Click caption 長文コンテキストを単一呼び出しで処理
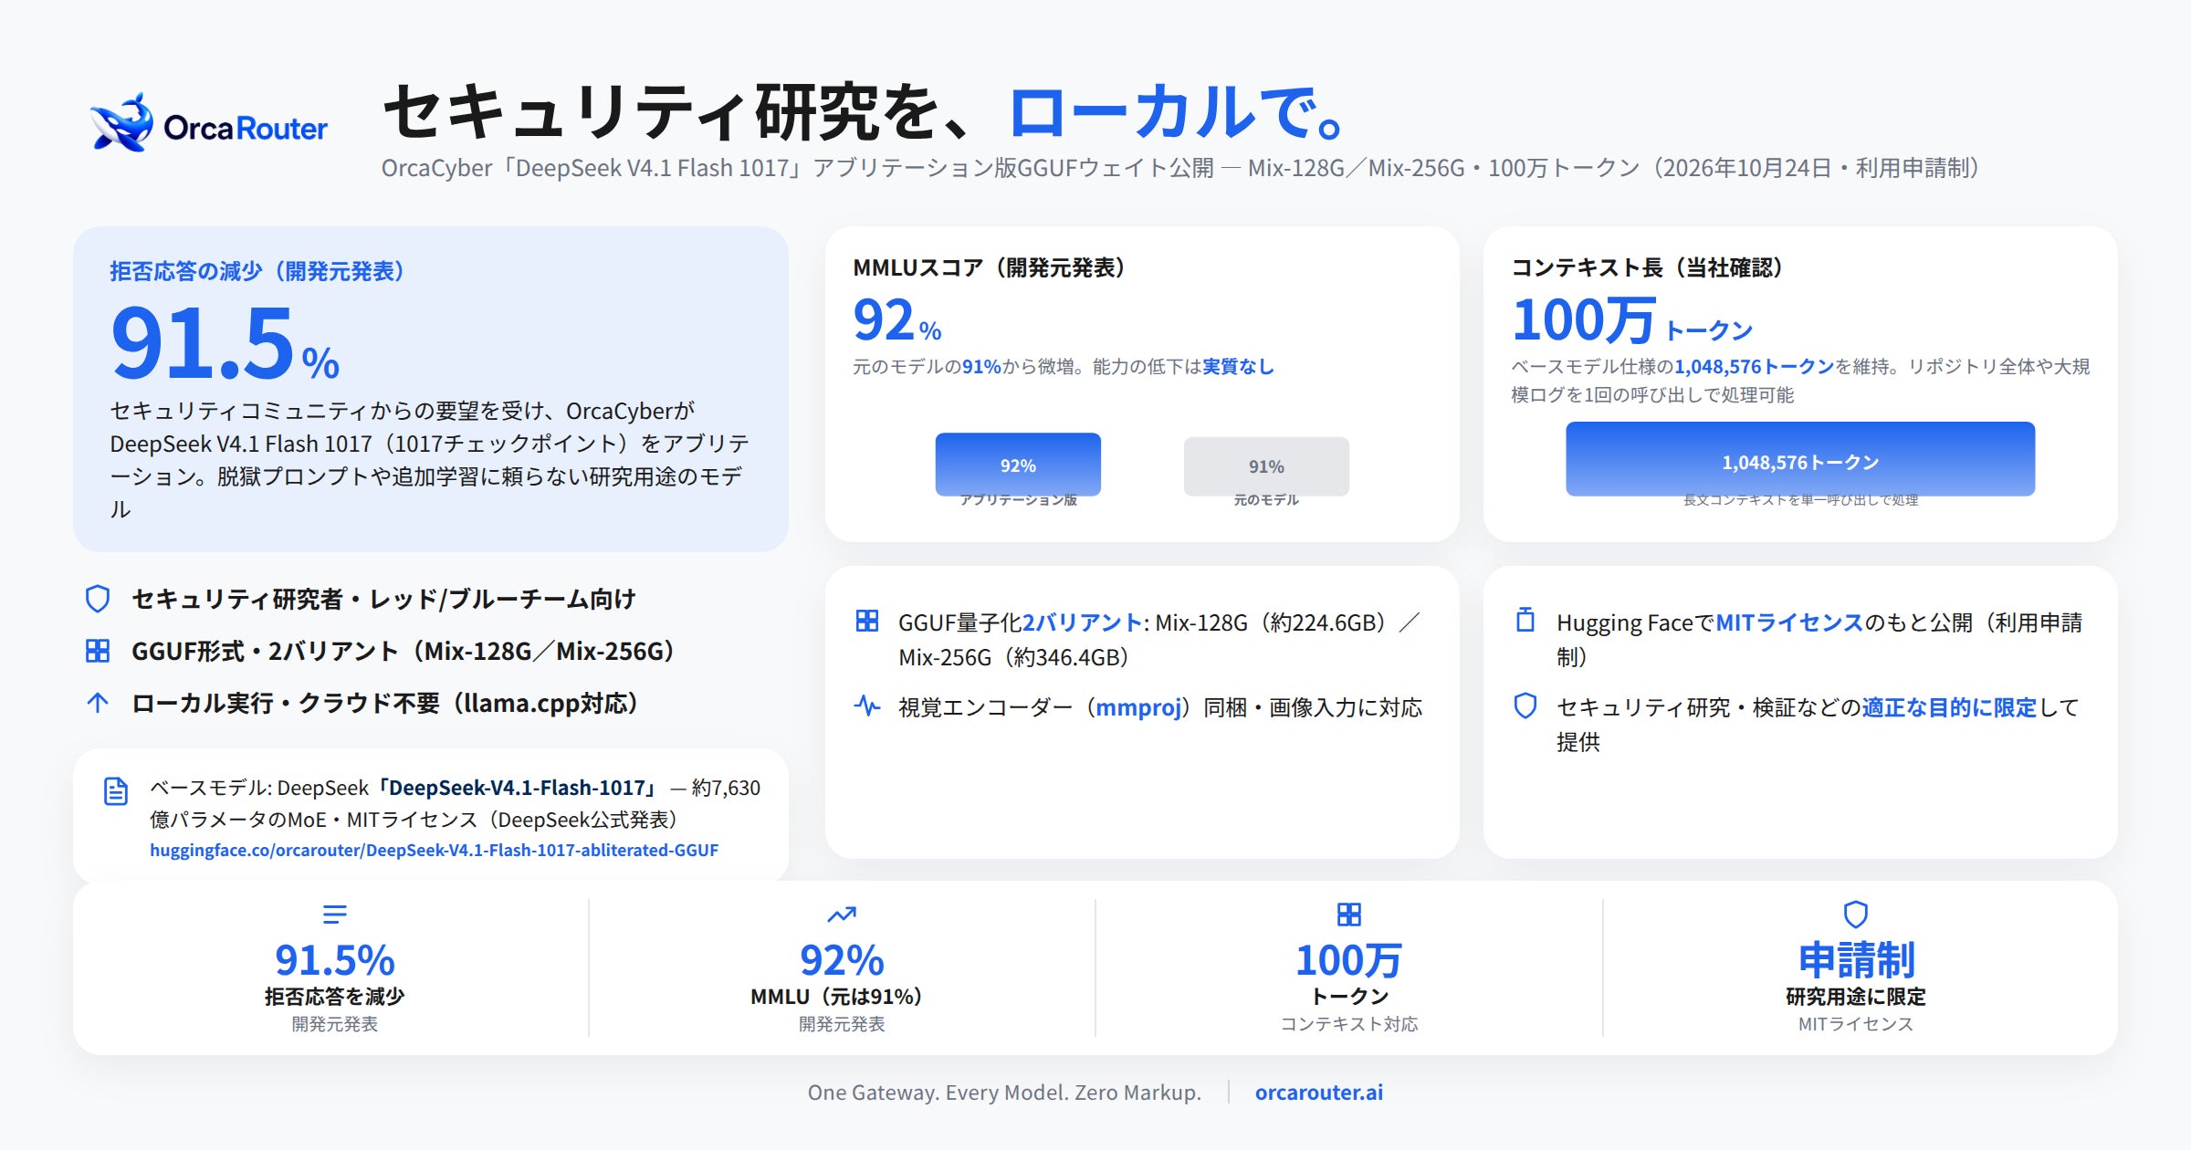 1800,500
